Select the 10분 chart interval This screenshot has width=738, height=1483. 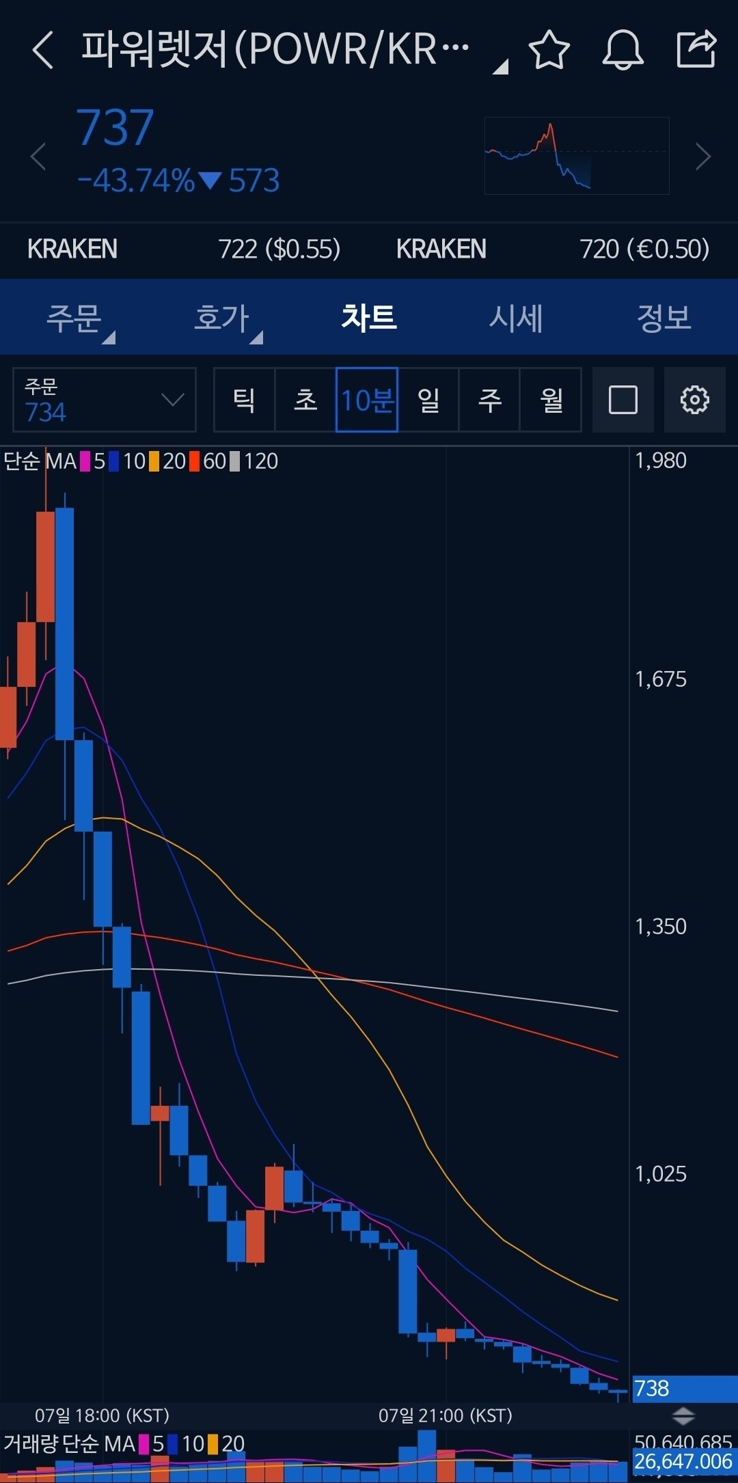tap(367, 400)
